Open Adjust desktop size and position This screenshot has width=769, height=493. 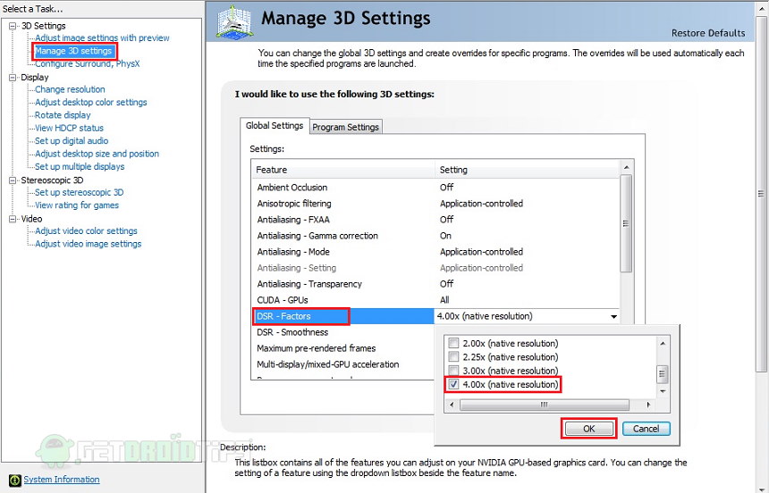(x=97, y=154)
